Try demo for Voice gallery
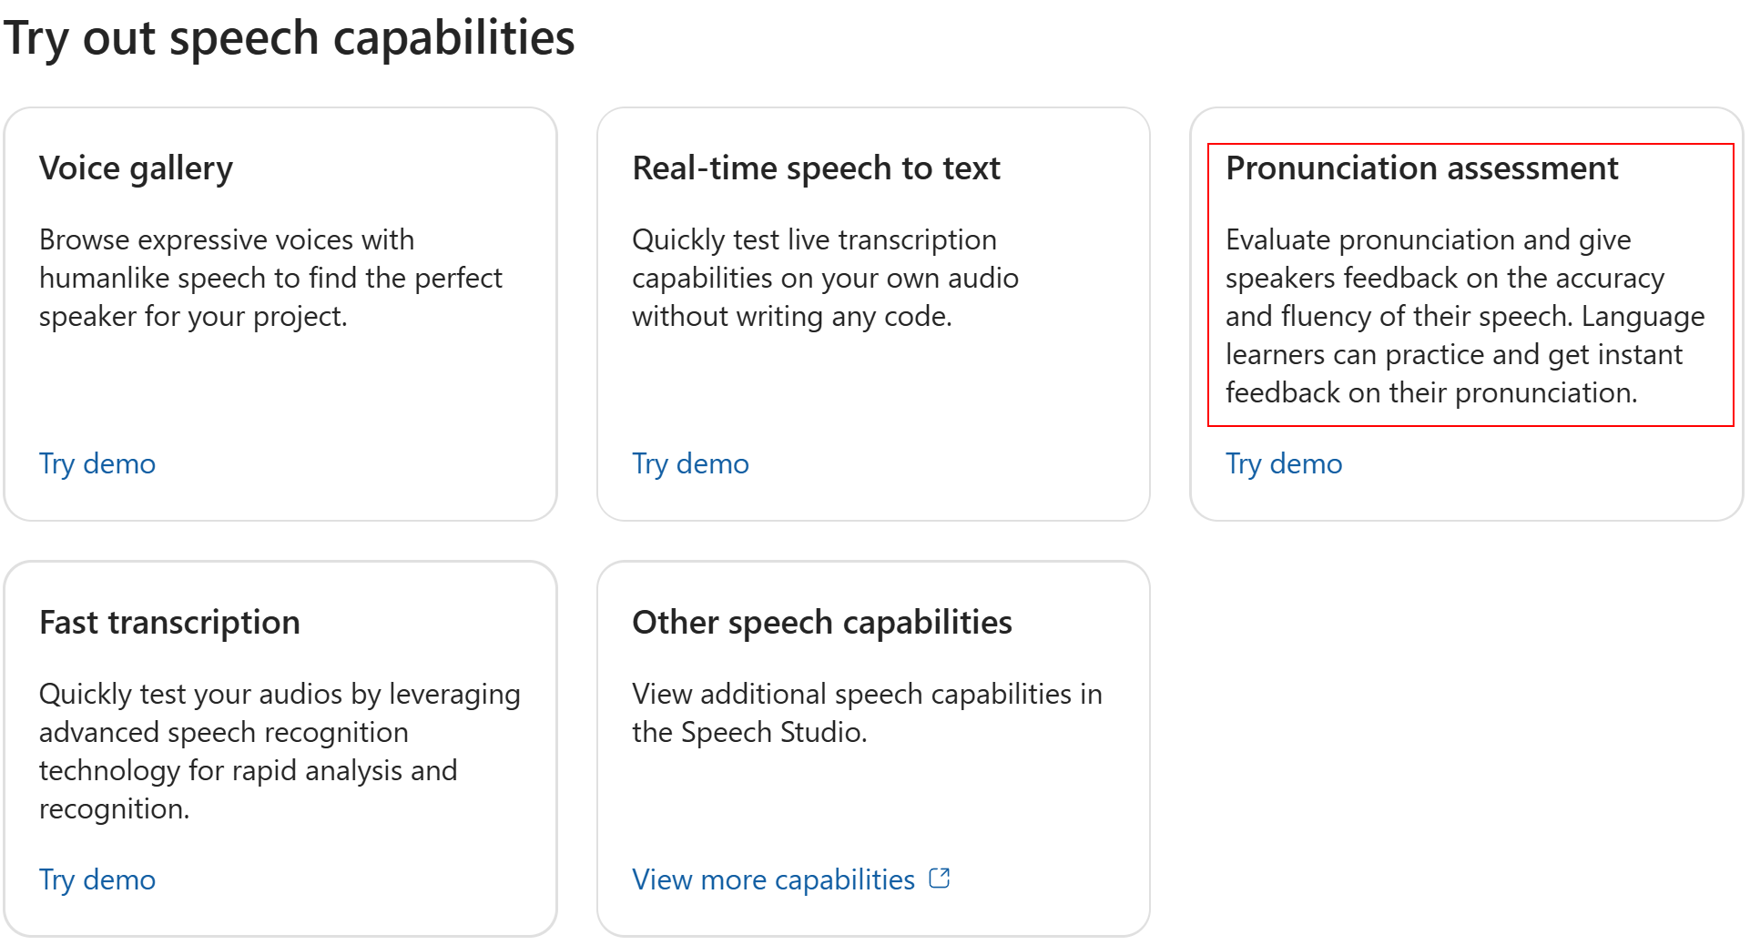The height and width of the screenshot is (945, 1750). point(97,463)
